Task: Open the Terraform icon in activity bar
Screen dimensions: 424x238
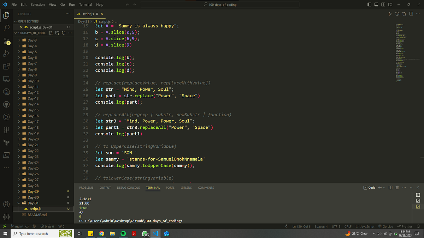Action: 6,142
